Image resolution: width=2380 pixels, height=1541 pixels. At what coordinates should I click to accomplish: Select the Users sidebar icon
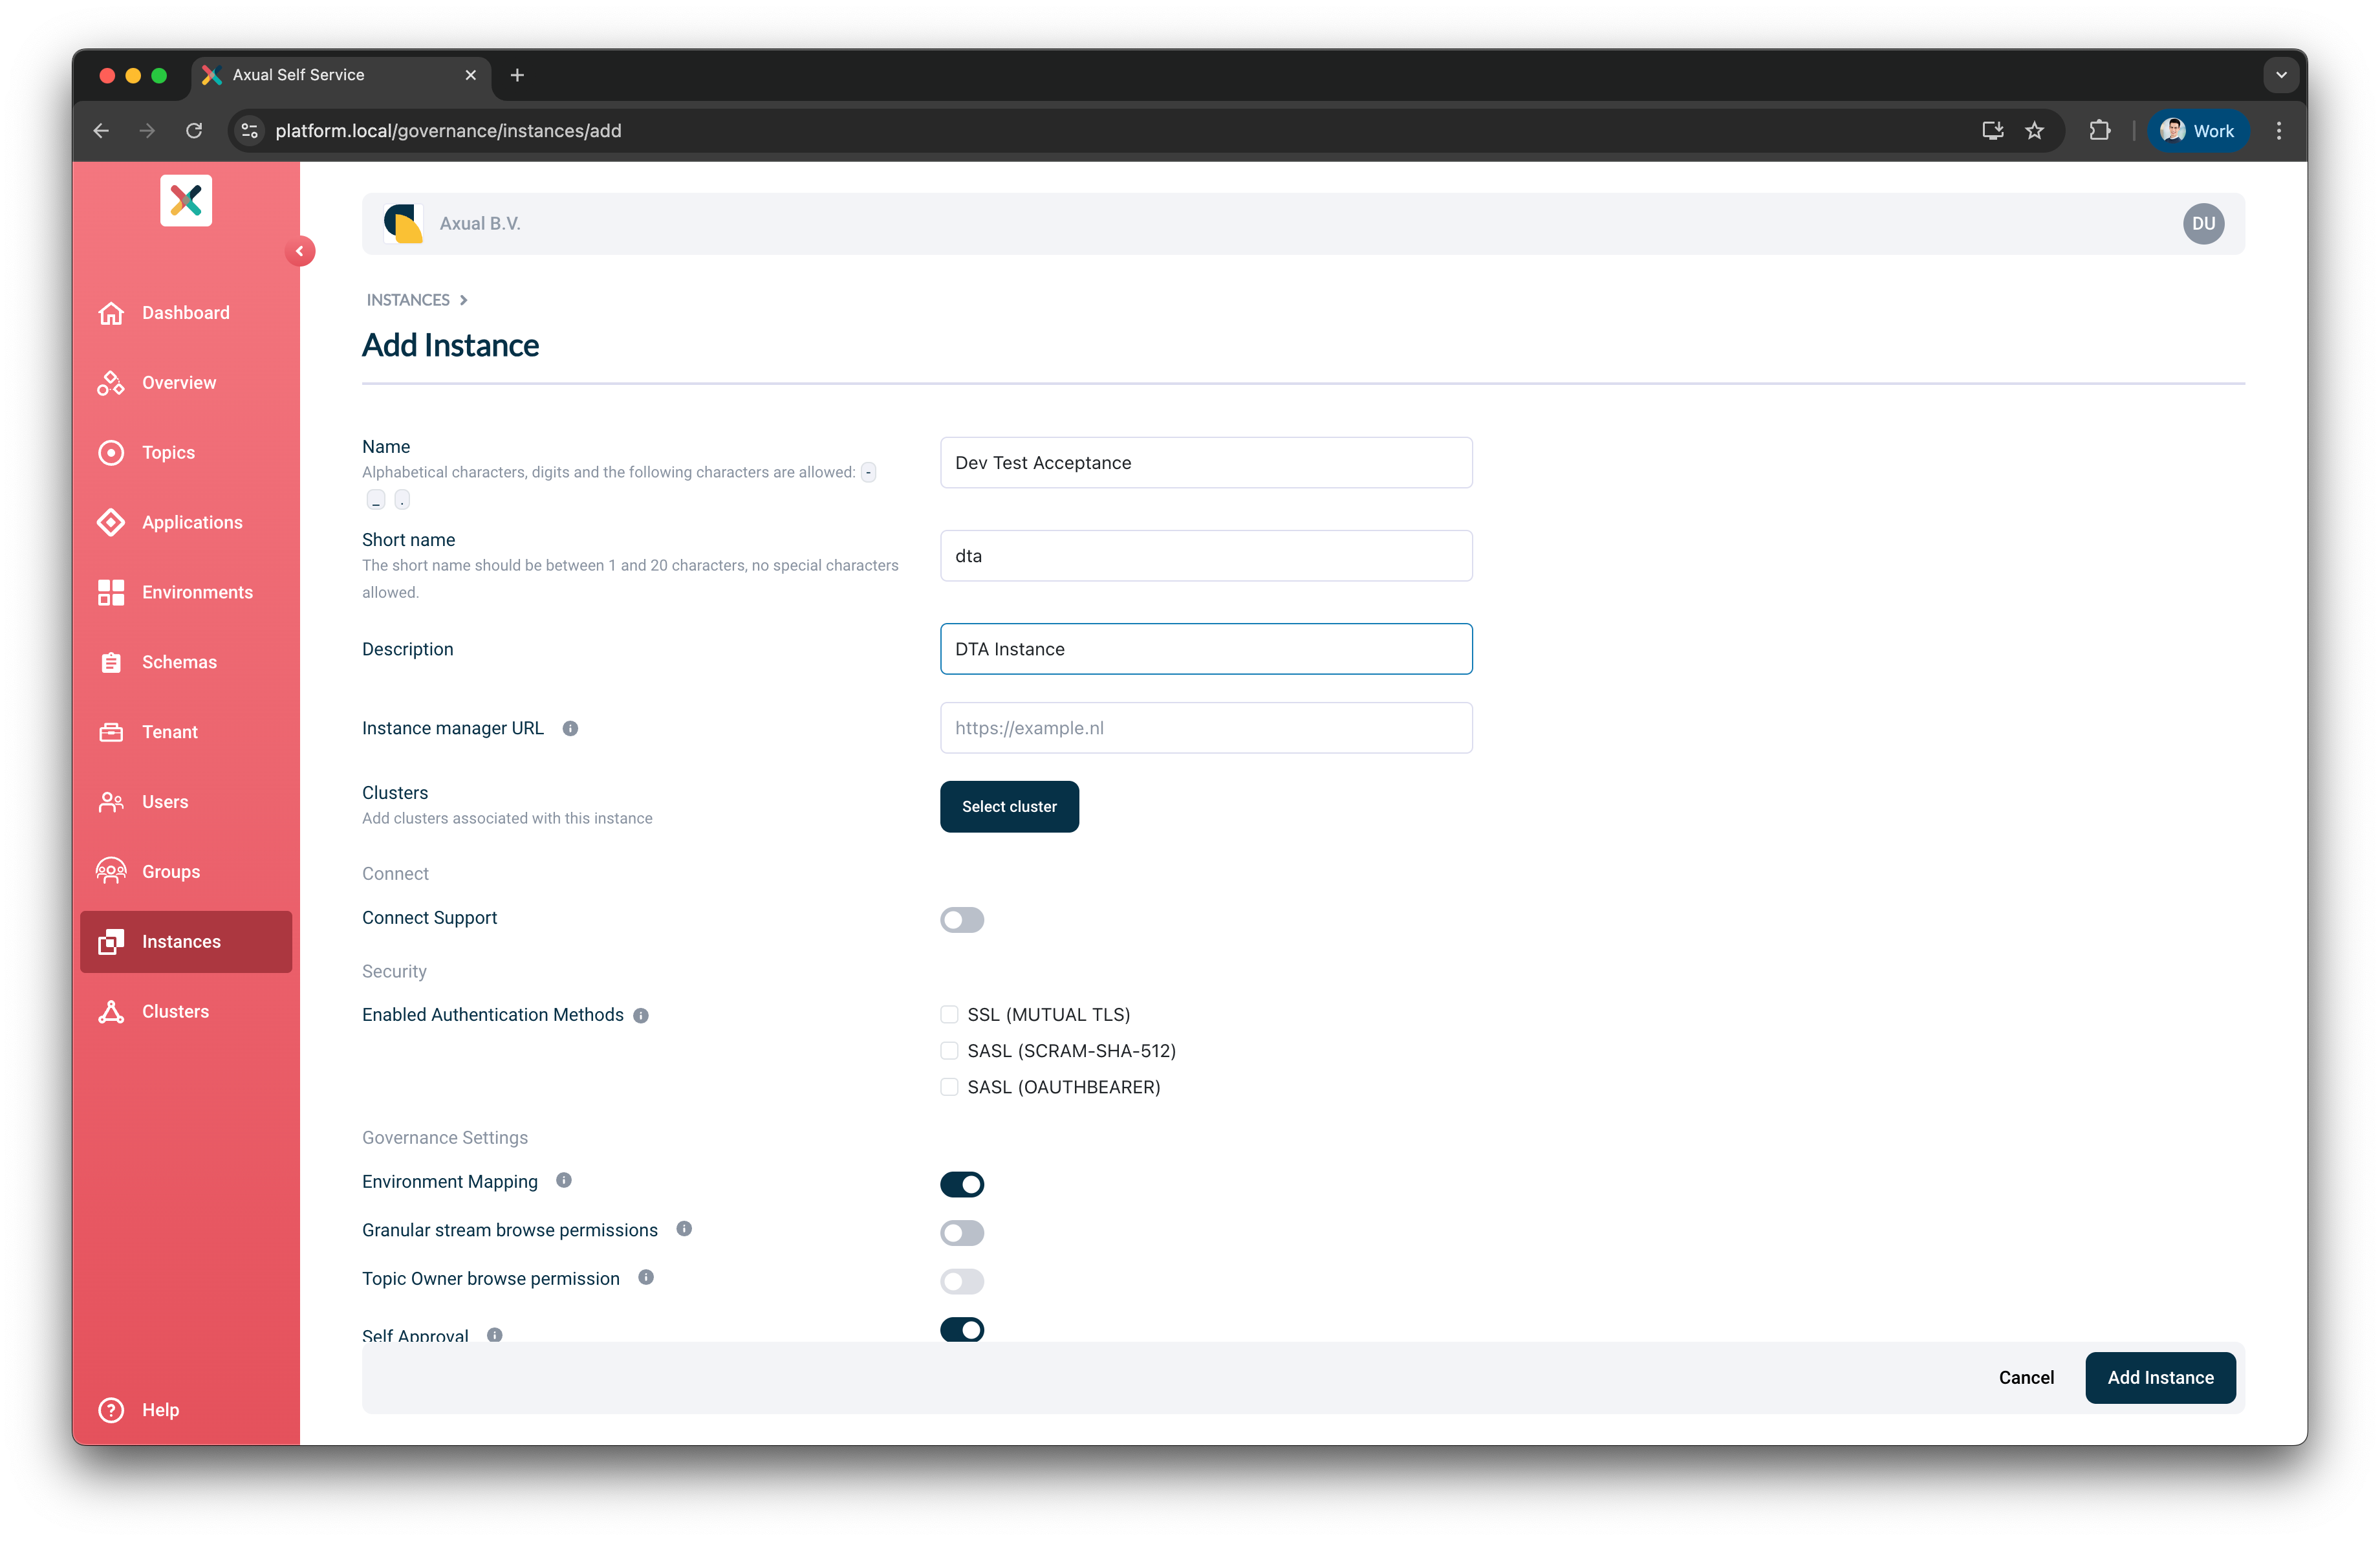111,801
